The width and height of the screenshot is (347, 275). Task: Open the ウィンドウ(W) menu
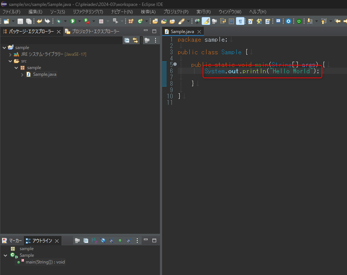click(230, 12)
